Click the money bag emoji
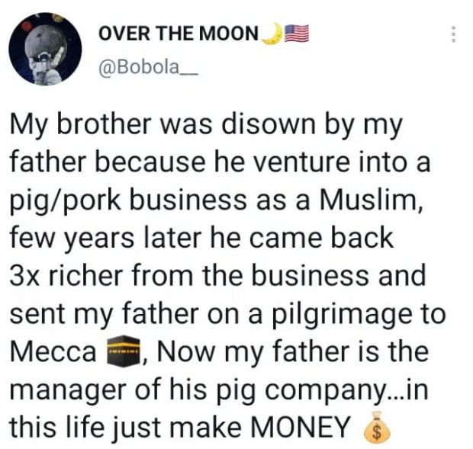This screenshot has width=473, height=449. [373, 430]
